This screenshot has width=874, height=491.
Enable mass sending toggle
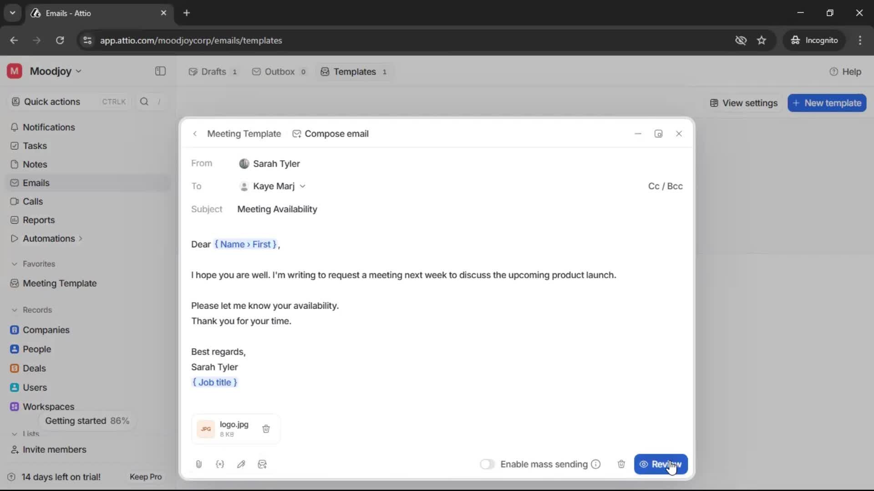488,464
